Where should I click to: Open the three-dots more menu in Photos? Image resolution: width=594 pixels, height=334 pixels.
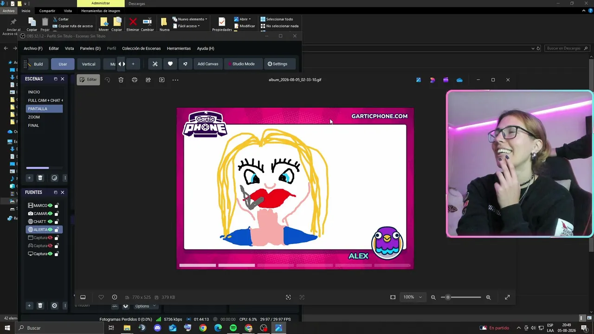tap(175, 80)
